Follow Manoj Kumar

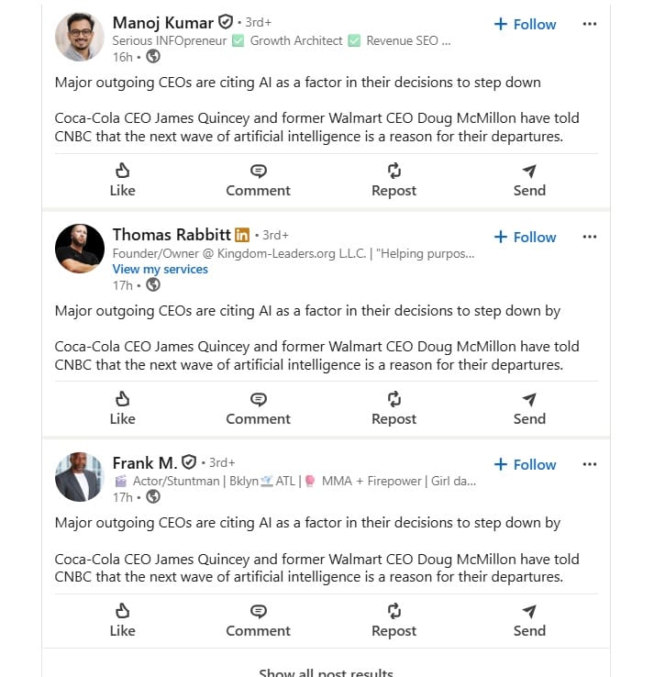click(x=525, y=25)
